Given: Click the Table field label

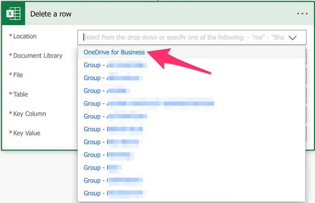Looking at the screenshot, I should [20, 94].
